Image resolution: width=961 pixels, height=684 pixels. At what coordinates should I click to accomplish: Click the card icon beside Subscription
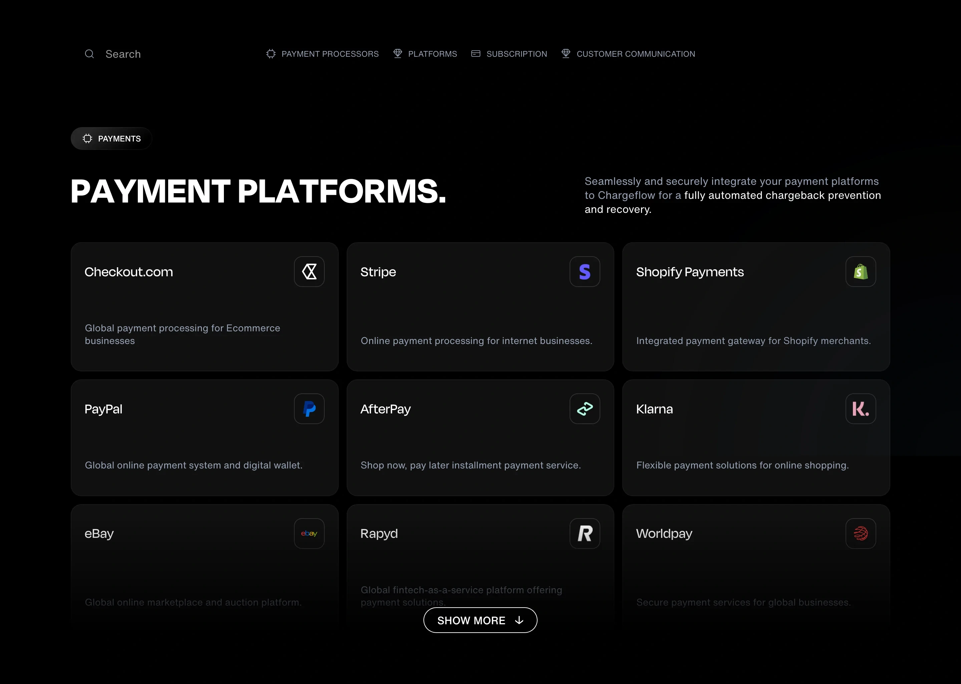475,54
